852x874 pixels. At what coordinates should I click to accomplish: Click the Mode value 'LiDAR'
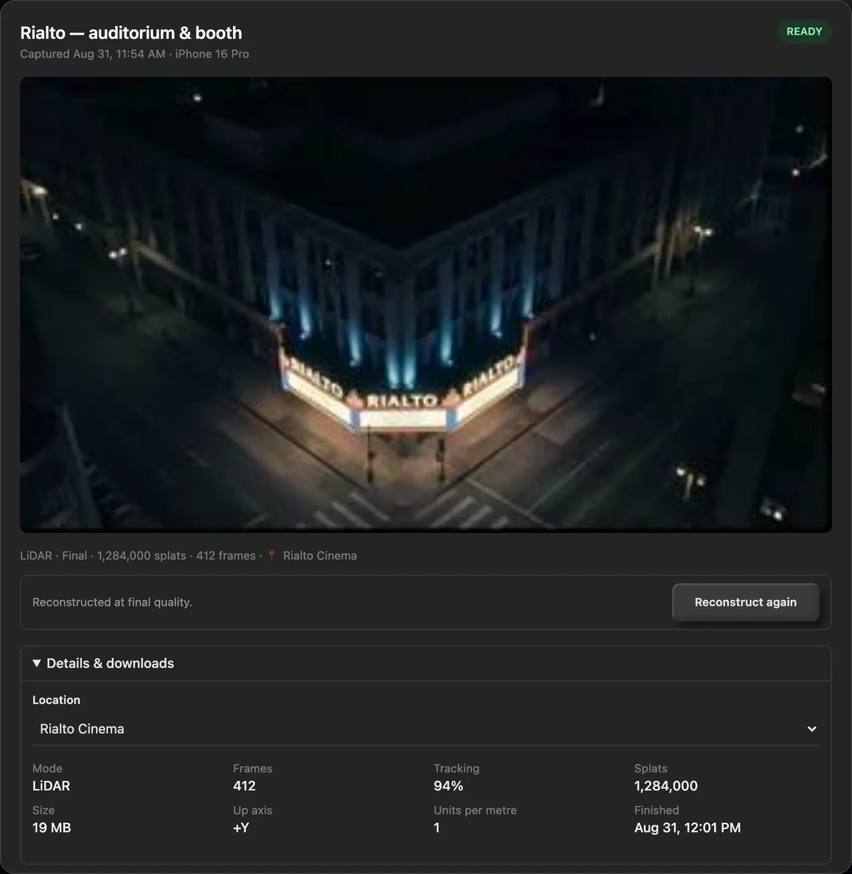click(x=51, y=786)
